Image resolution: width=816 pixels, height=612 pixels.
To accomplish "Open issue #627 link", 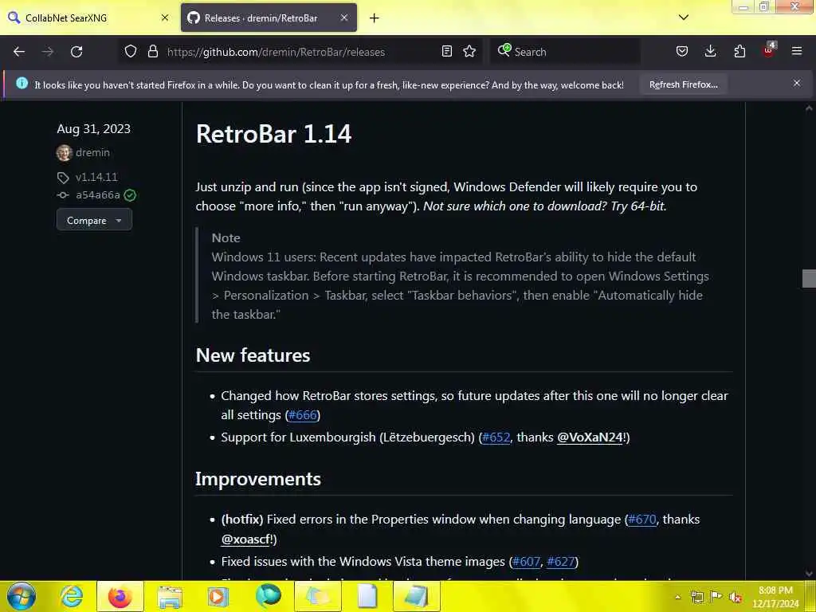I will click(560, 562).
